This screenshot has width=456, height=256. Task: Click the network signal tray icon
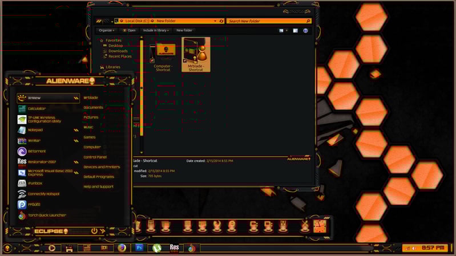[x=407, y=248]
